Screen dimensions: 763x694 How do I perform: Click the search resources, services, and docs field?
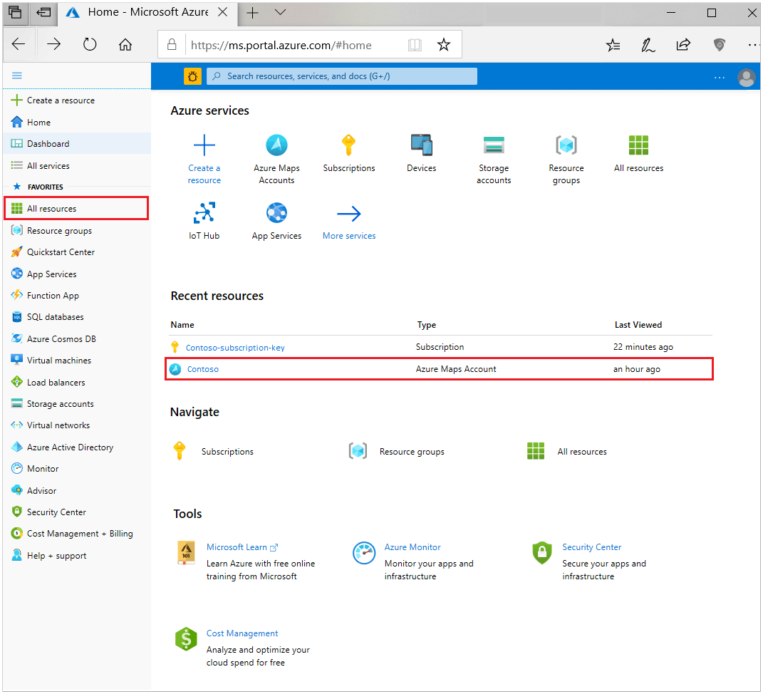(x=341, y=76)
